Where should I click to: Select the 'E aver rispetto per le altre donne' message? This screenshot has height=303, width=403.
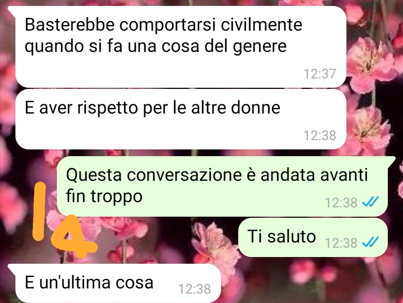tap(181, 119)
